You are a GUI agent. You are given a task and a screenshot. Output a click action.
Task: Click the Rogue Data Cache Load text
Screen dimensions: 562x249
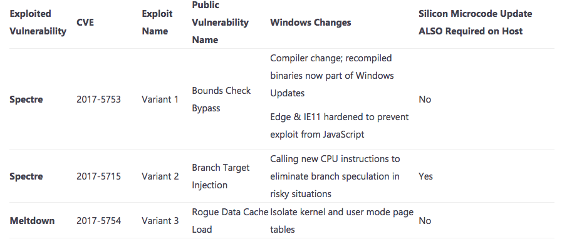(x=230, y=221)
